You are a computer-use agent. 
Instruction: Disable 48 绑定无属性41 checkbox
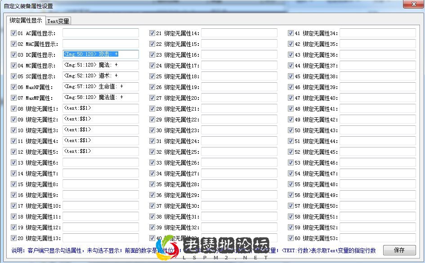(x=291, y=109)
